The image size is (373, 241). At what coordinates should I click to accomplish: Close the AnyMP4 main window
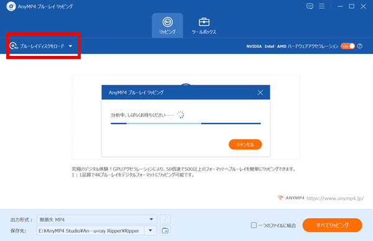pyautogui.click(x=363, y=6)
